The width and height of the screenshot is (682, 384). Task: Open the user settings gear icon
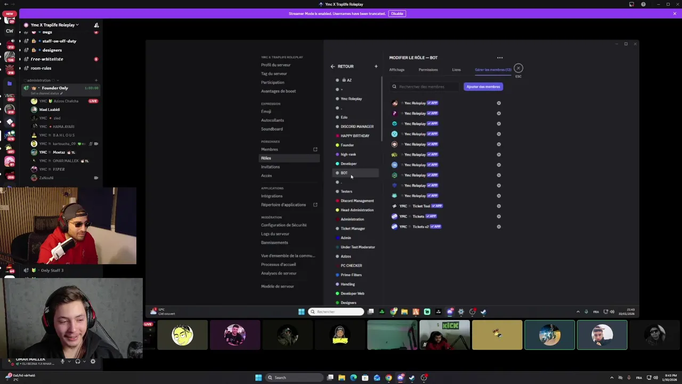pyautogui.click(x=93, y=362)
